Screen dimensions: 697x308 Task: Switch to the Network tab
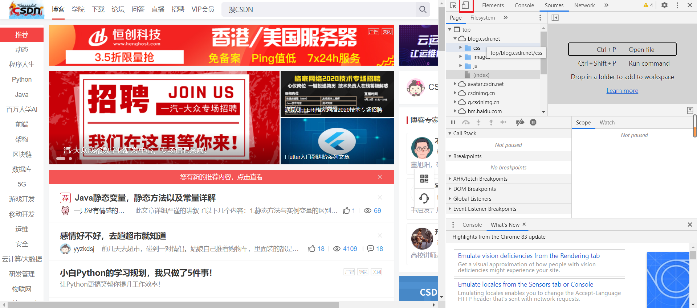(x=584, y=5)
